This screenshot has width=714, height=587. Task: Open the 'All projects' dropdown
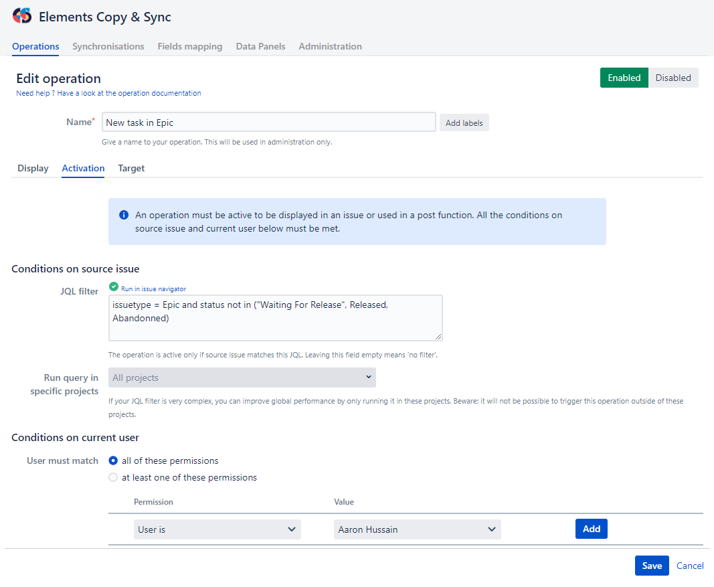tap(242, 378)
